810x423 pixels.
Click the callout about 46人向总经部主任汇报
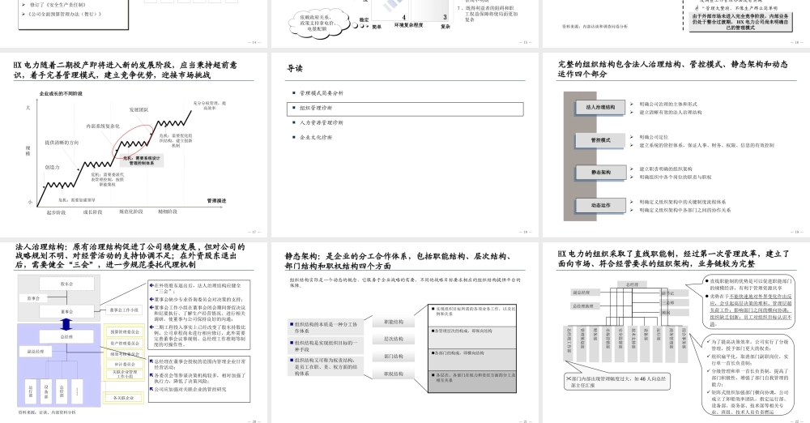617,382
